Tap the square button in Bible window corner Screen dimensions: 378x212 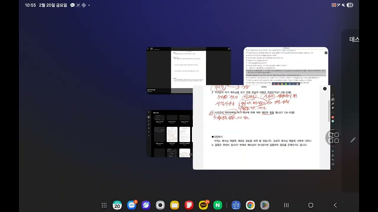[x=326, y=53]
